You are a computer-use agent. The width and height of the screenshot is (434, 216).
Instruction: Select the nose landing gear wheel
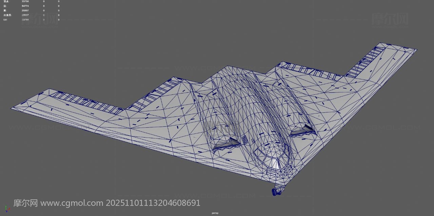pos(276,192)
